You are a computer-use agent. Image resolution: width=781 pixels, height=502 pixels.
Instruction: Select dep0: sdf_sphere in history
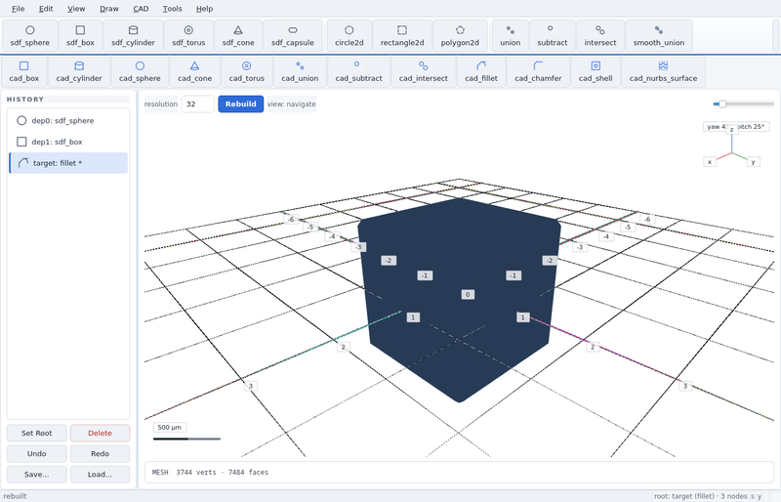68,121
